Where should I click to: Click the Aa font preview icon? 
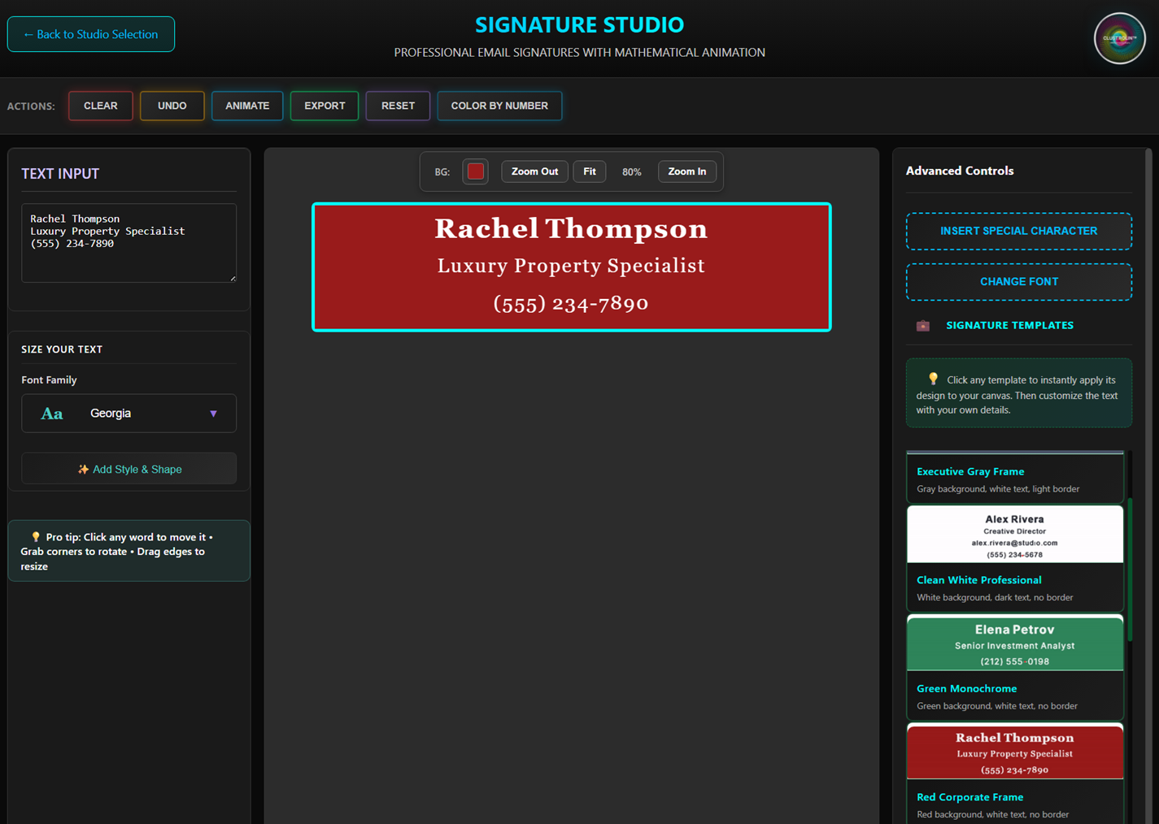[x=52, y=414]
